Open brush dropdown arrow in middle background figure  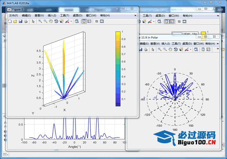pyautogui.click(x=154, y=22)
